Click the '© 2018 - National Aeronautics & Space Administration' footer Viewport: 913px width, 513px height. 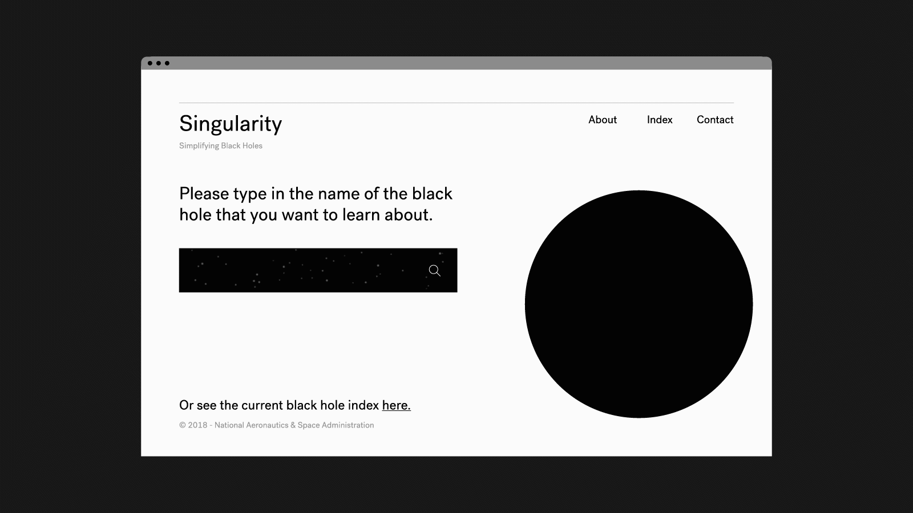click(277, 425)
